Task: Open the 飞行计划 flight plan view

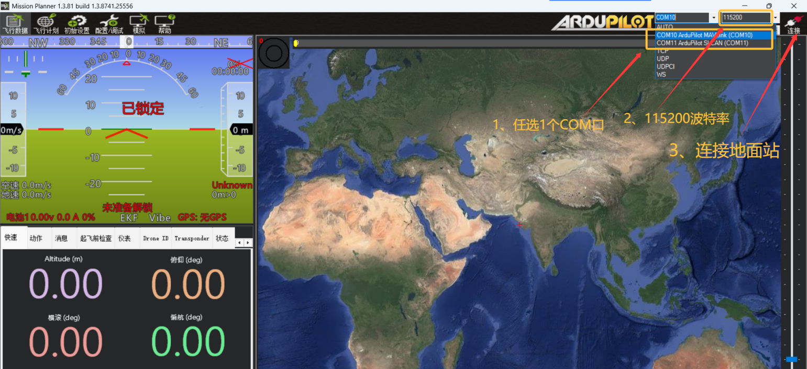Action: tap(46, 24)
